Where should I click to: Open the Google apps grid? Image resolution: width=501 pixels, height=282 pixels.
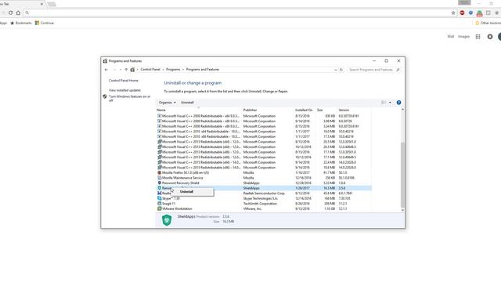pyautogui.click(x=478, y=37)
